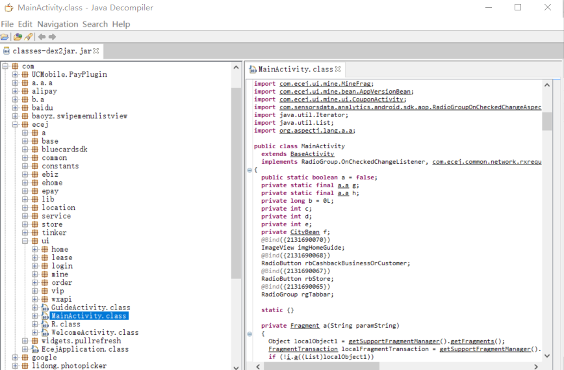Close the MainActivity.class editor tab
Screen dimensions: 564x370
click(338, 69)
